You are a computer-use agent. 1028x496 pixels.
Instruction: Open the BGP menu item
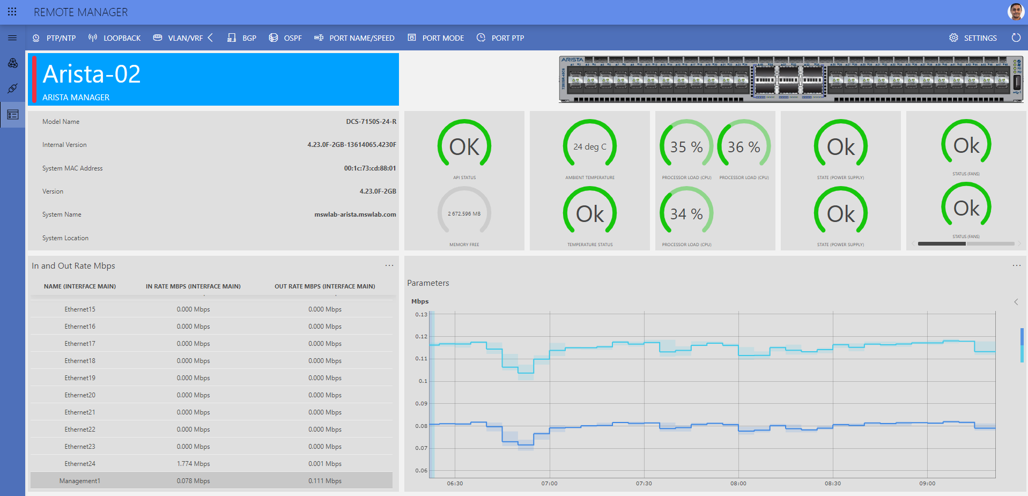tap(242, 38)
